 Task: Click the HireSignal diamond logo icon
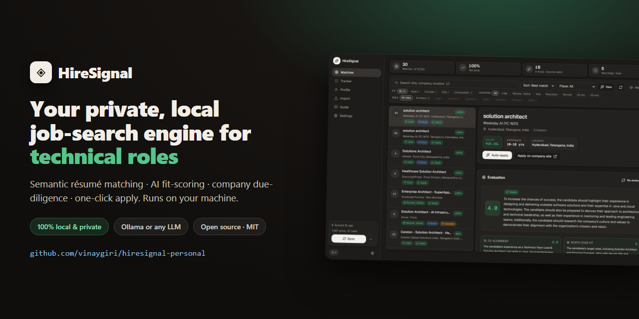(x=41, y=72)
